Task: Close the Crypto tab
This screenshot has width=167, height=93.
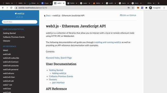Action: [51, 3]
